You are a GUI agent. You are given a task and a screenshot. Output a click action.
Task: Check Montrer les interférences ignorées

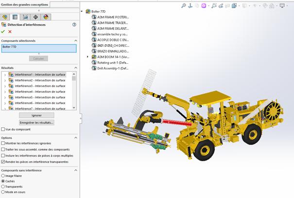[3, 143]
